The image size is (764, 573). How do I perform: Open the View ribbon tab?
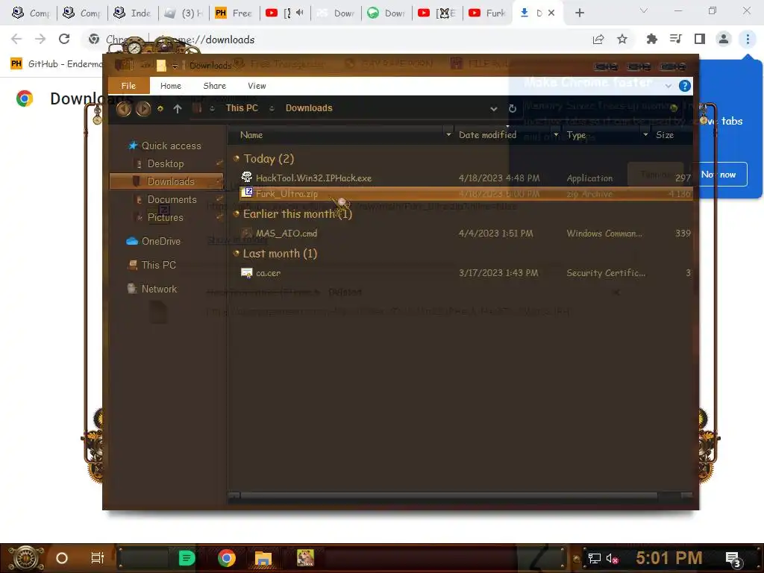[257, 86]
